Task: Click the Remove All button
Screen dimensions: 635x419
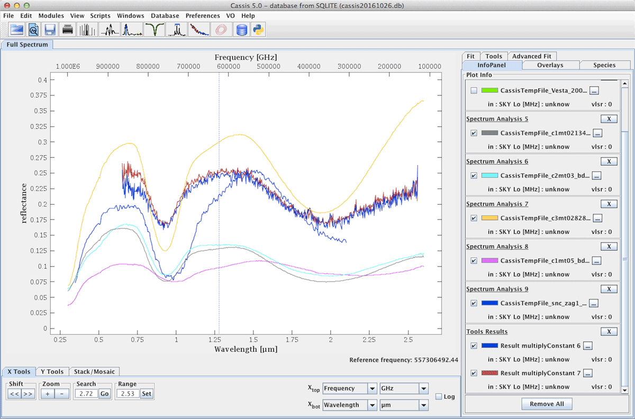Action: [x=547, y=404]
